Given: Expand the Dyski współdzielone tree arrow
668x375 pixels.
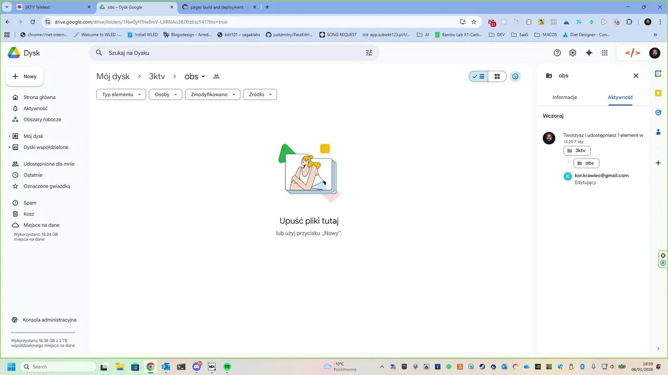Looking at the screenshot, I should click(x=9, y=147).
